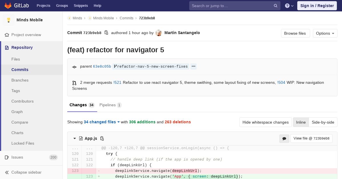Click Project overview sidebar link
This screenshot has width=342, height=179.
pyautogui.click(x=26, y=35)
